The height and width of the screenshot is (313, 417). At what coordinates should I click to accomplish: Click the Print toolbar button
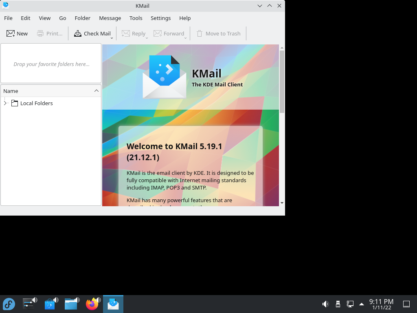[50, 33]
